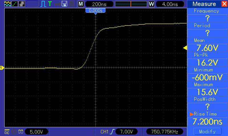Click the DC coupling icon
Image resolution: width=228 pixels, height=136 pixels.
(x=7, y=132)
